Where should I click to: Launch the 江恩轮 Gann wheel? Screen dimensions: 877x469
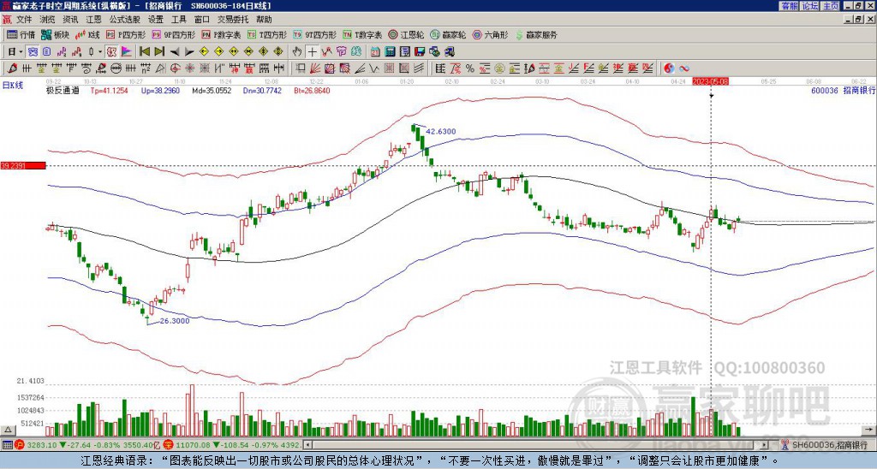pos(406,34)
